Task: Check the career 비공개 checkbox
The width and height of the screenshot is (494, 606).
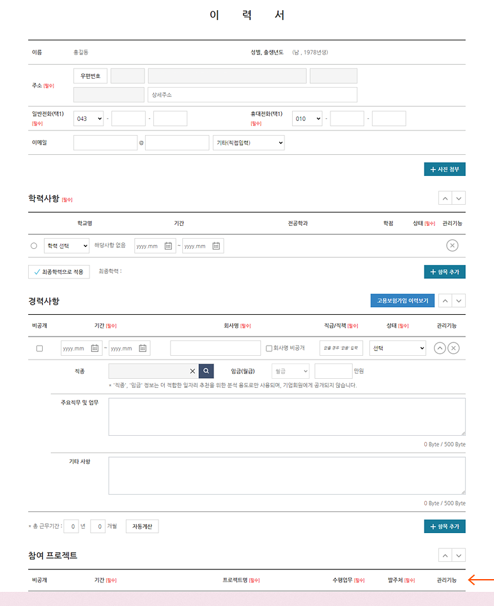Action: click(40, 349)
